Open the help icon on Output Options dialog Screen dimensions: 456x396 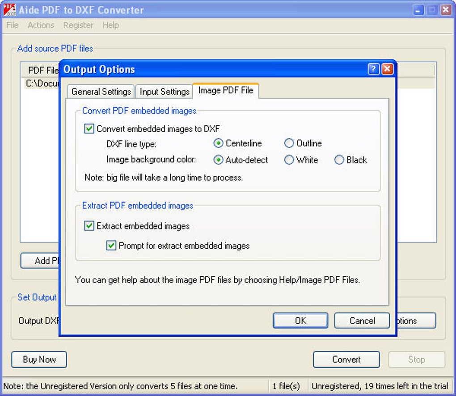point(374,69)
